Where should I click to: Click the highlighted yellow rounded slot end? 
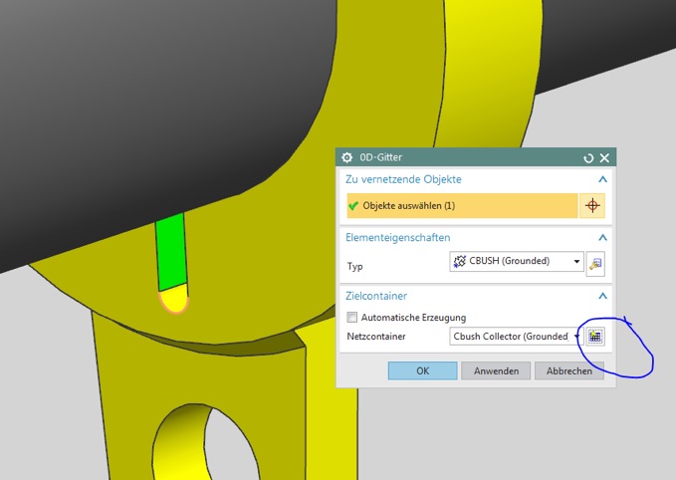click(174, 299)
